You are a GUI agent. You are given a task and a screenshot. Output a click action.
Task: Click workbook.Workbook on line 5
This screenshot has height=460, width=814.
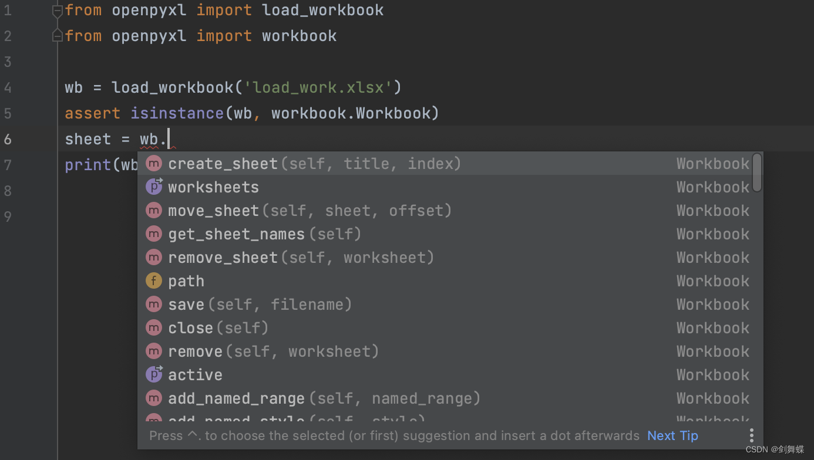pos(351,113)
